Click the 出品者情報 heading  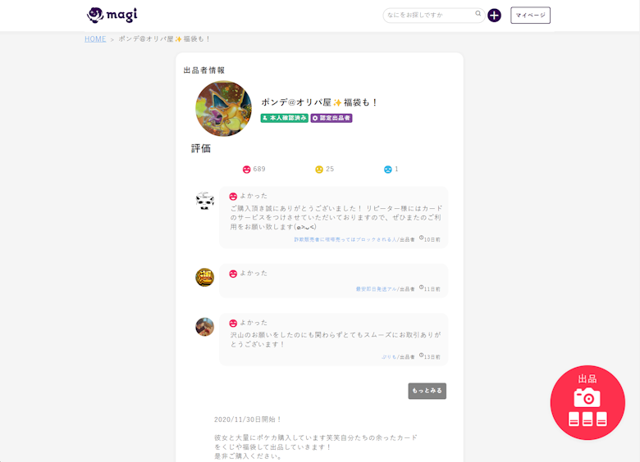coord(204,70)
